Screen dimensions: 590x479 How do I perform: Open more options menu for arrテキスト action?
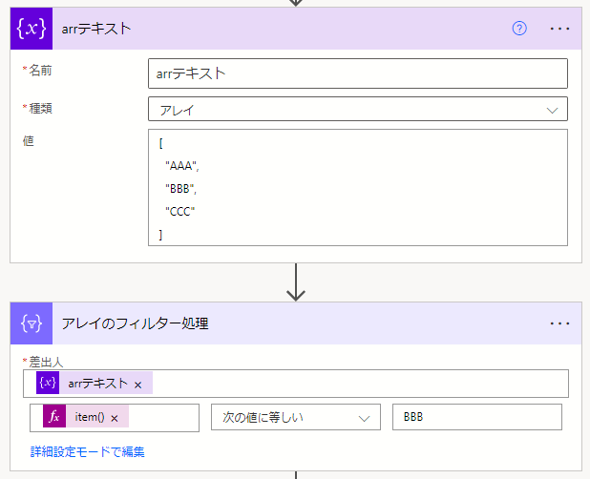click(559, 29)
